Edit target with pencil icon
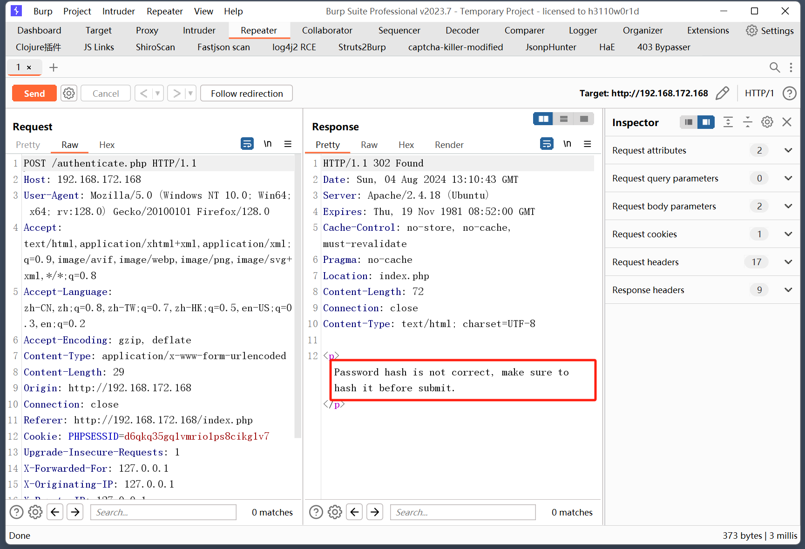Screen dimensions: 805x549 pyautogui.click(x=722, y=94)
